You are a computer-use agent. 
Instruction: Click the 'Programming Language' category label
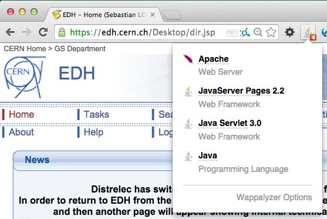[244, 169]
